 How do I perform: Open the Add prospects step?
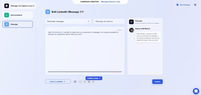point(18,15)
